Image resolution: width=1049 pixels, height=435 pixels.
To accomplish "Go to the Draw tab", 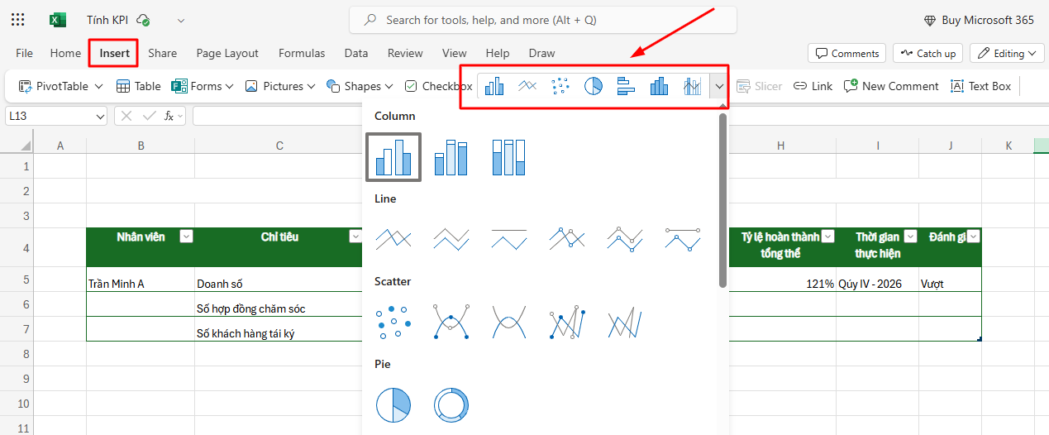I will (541, 53).
